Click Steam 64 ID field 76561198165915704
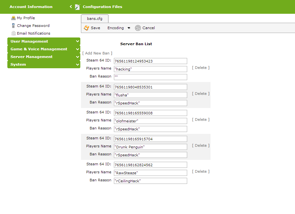 (150, 139)
